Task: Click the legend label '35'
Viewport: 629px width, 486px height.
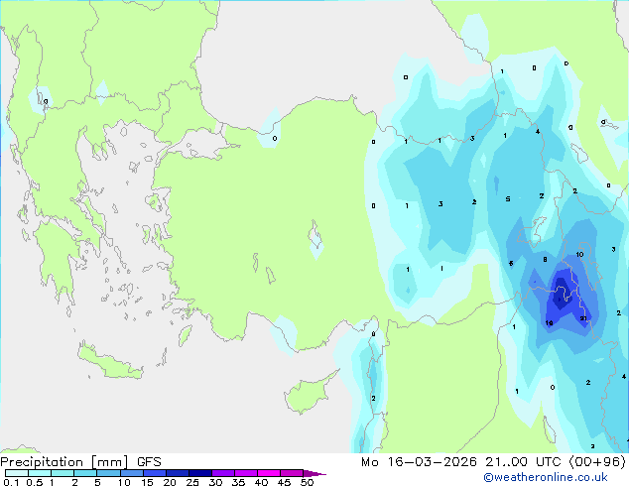Action: 238,482
